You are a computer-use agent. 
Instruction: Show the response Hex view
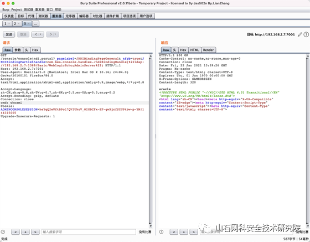183,50
